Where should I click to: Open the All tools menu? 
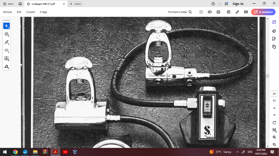[x=7, y=12]
